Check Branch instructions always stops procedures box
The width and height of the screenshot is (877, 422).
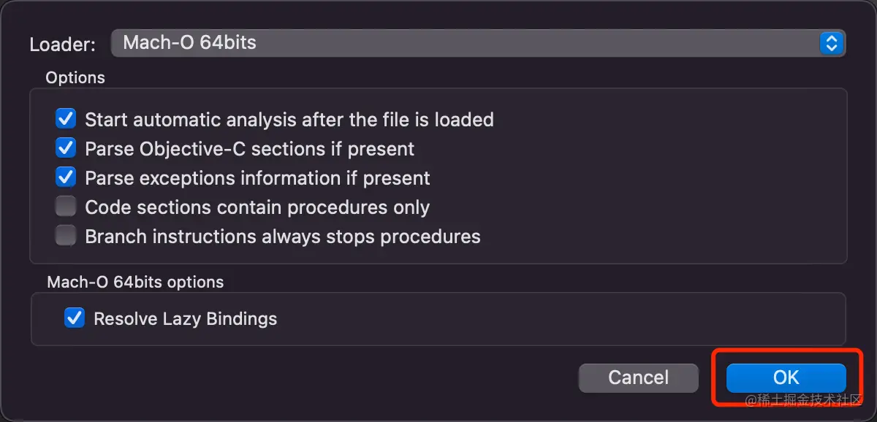click(x=66, y=237)
